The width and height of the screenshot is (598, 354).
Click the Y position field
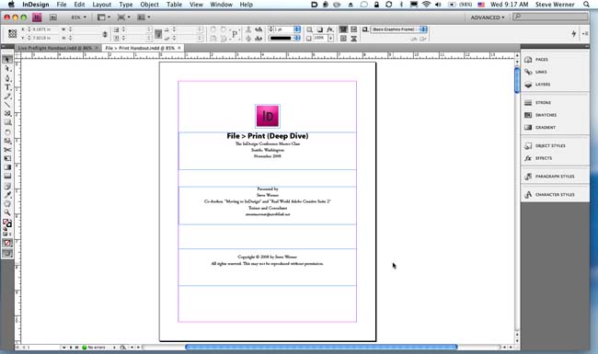click(45, 38)
